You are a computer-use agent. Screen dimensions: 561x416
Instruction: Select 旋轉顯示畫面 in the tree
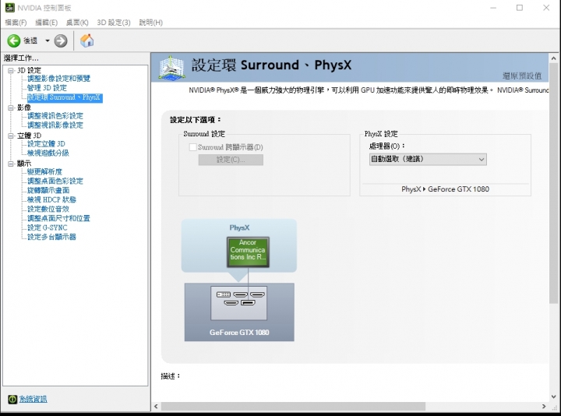(48, 190)
